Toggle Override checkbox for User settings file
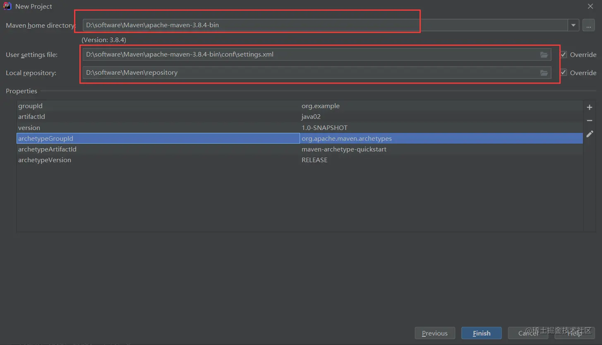The image size is (602, 345). pyautogui.click(x=564, y=54)
